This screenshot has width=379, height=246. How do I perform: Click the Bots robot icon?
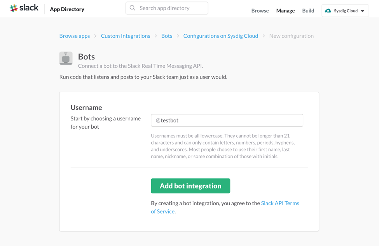pyautogui.click(x=66, y=58)
